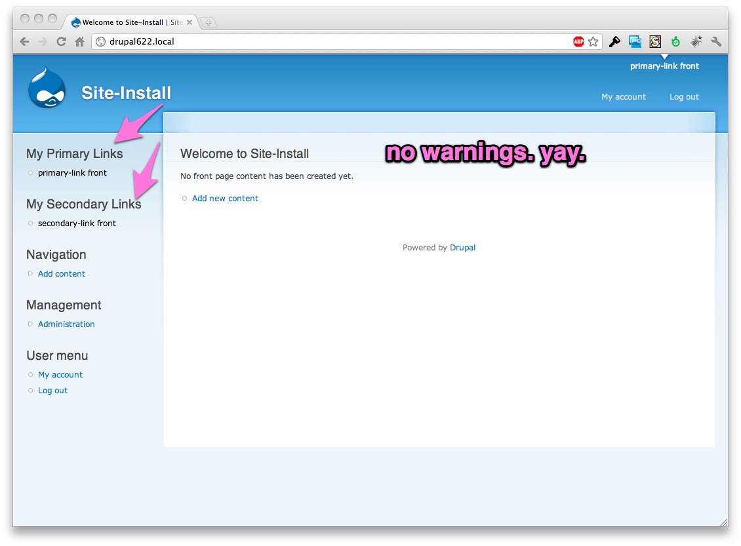Click the window minimize button
Screen dimensions: 741x546
click(x=39, y=18)
